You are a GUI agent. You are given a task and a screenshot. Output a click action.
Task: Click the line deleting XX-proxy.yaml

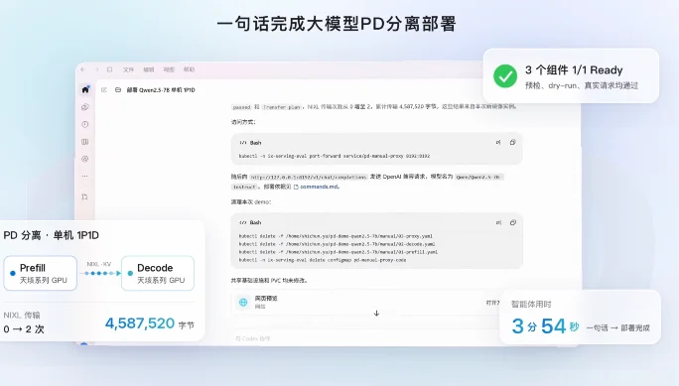[336, 236]
